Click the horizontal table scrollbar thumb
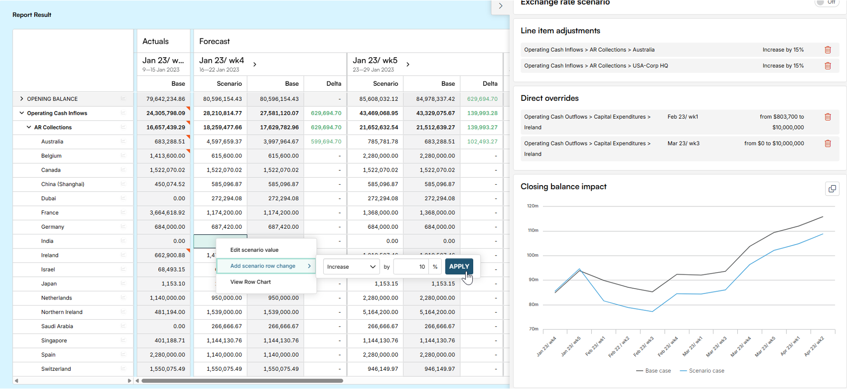This screenshot has height=389, width=847. (242, 381)
